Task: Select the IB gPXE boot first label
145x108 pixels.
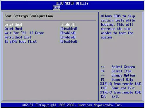Action: [21, 42]
